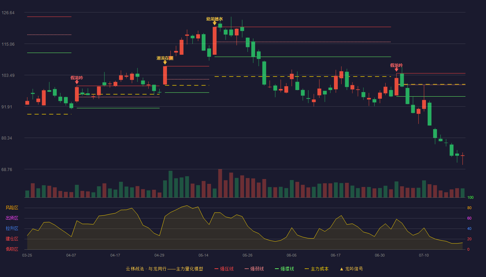Click the tallest volume bar in the volume panel

coord(220,183)
